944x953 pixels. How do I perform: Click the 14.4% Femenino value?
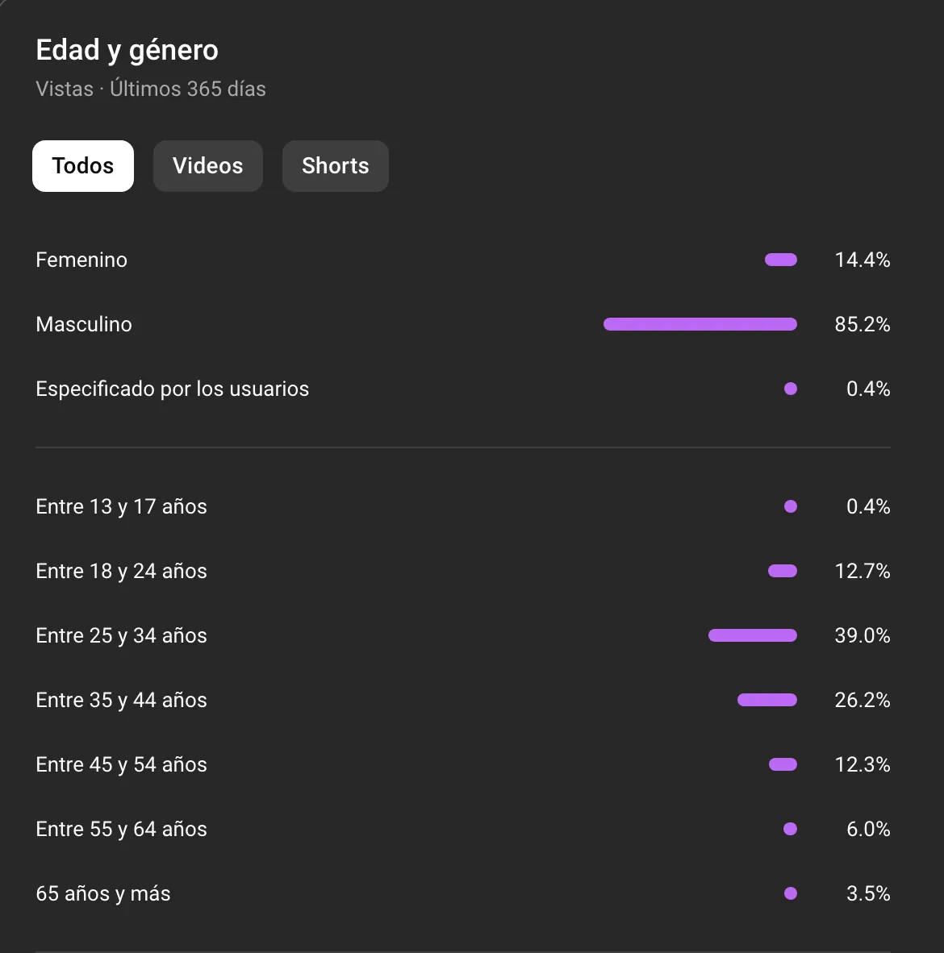pyautogui.click(x=862, y=260)
